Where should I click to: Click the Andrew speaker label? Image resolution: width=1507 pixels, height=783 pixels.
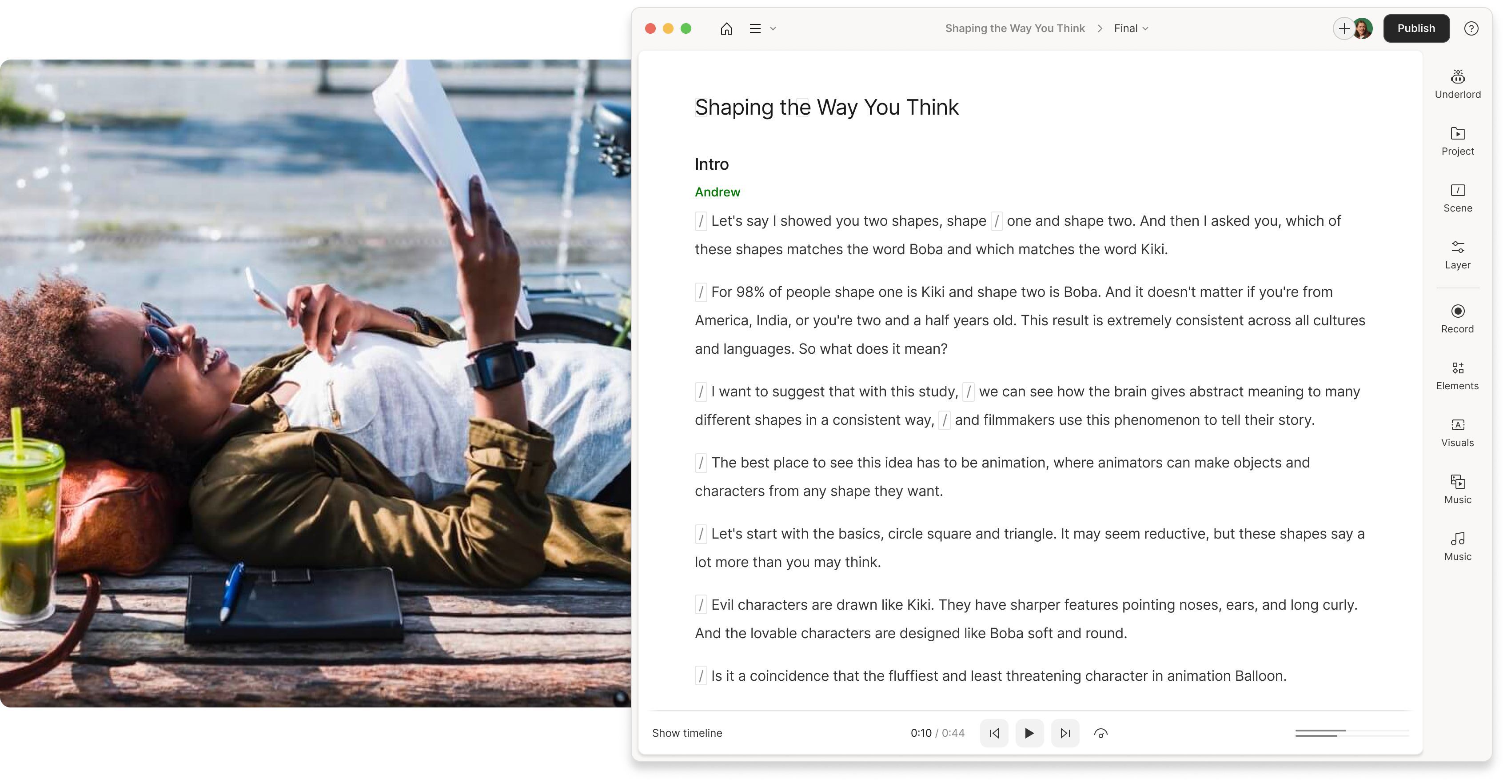(717, 192)
